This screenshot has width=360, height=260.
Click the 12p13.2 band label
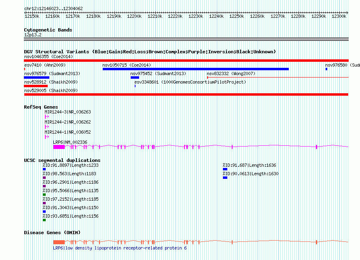coord(33,35)
